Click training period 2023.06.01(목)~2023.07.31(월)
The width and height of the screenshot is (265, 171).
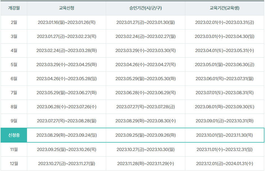(x=225, y=78)
